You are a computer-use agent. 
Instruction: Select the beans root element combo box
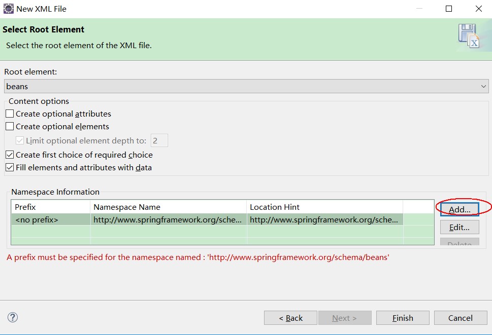[x=246, y=87]
